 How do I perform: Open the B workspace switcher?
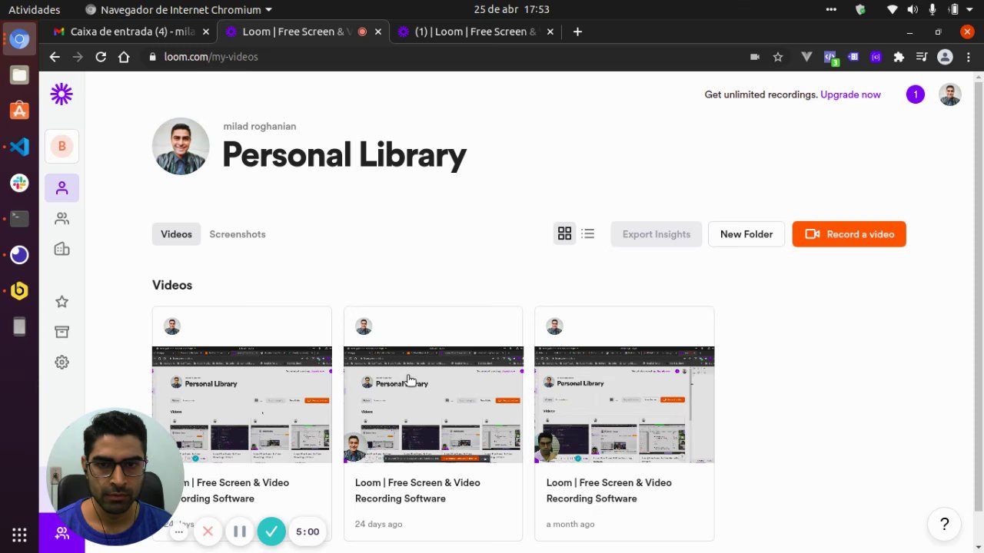61,146
